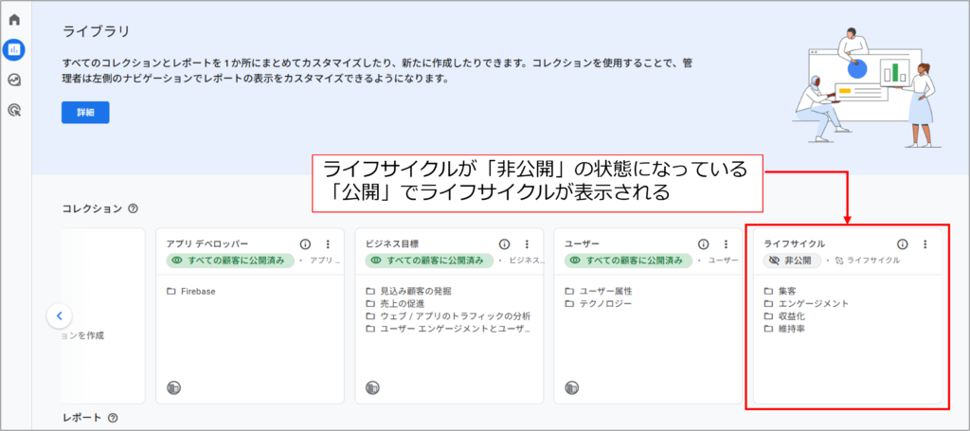Click info icon on ライフサイクル card
This screenshot has height=431, width=970.
click(902, 243)
